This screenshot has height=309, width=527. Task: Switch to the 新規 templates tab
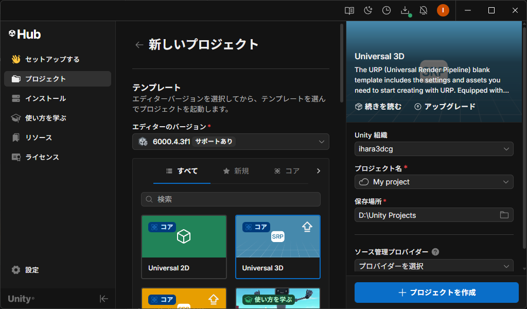[x=236, y=171]
